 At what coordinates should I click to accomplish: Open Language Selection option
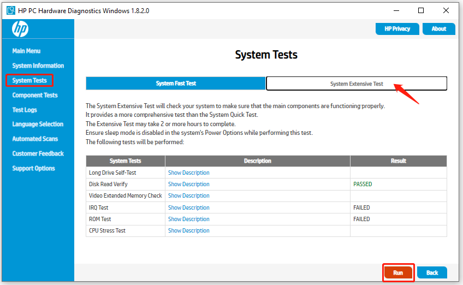tap(38, 124)
